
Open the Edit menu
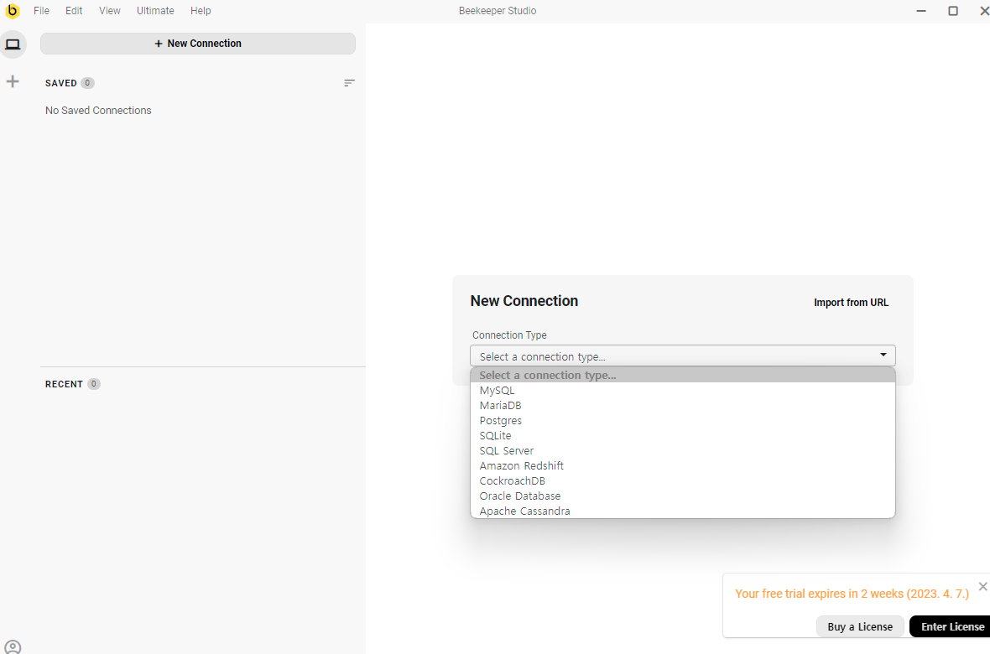74,11
